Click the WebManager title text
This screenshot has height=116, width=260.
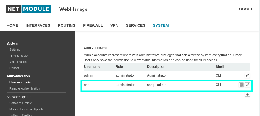74,9
